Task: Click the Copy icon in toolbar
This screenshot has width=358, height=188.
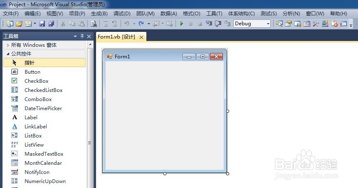Action: [x=72, y=24]
